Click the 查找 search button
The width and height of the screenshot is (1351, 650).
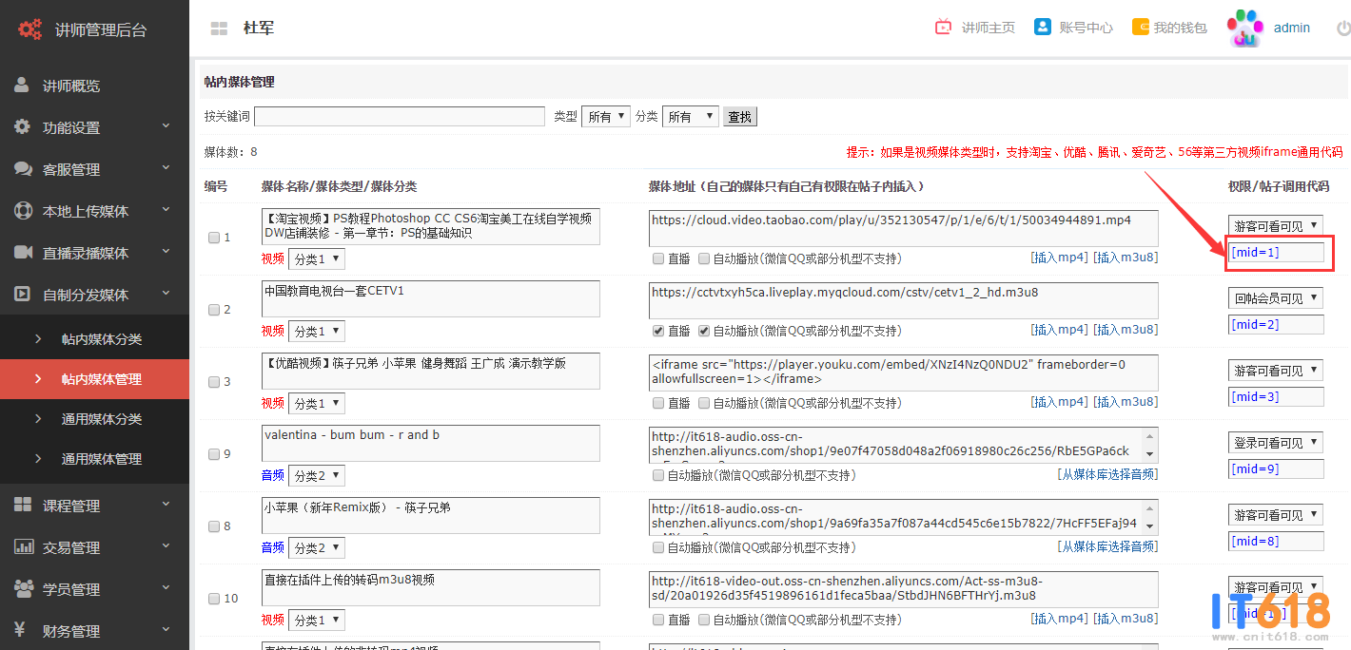739,117
